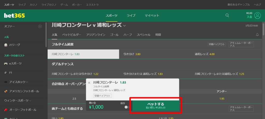
Task: Click the eスポーツ gamepad icon
Action: (x=6, y=63)
